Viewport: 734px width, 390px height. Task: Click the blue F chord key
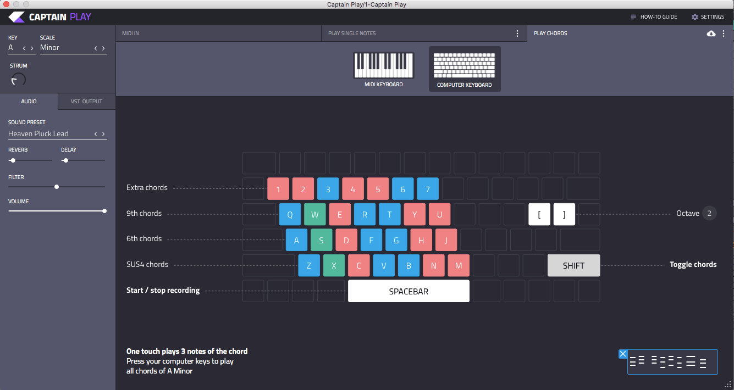(371, 239)
